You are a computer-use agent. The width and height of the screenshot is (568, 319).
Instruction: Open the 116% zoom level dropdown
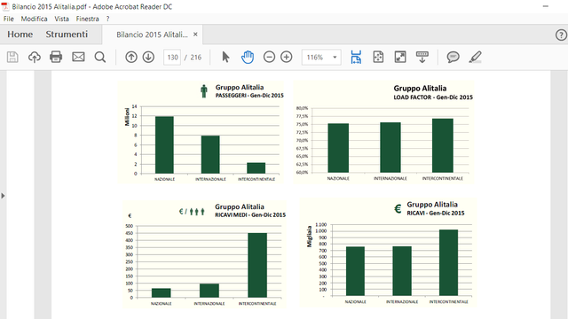coord(321,57)
